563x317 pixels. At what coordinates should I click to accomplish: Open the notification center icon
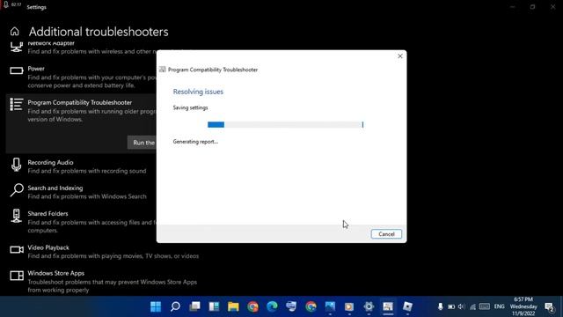click(x=549, y=307)
